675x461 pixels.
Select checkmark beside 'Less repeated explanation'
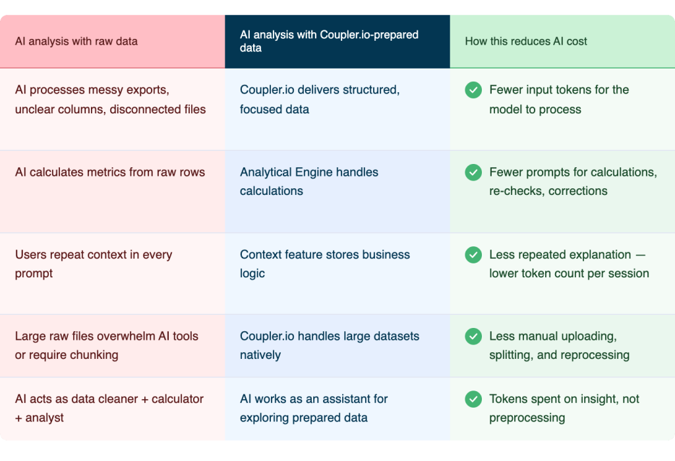(473, 255)
